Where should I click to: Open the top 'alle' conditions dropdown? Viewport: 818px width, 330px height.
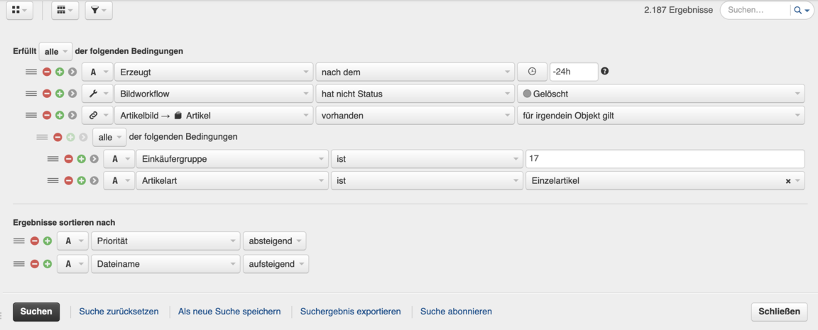55,52
